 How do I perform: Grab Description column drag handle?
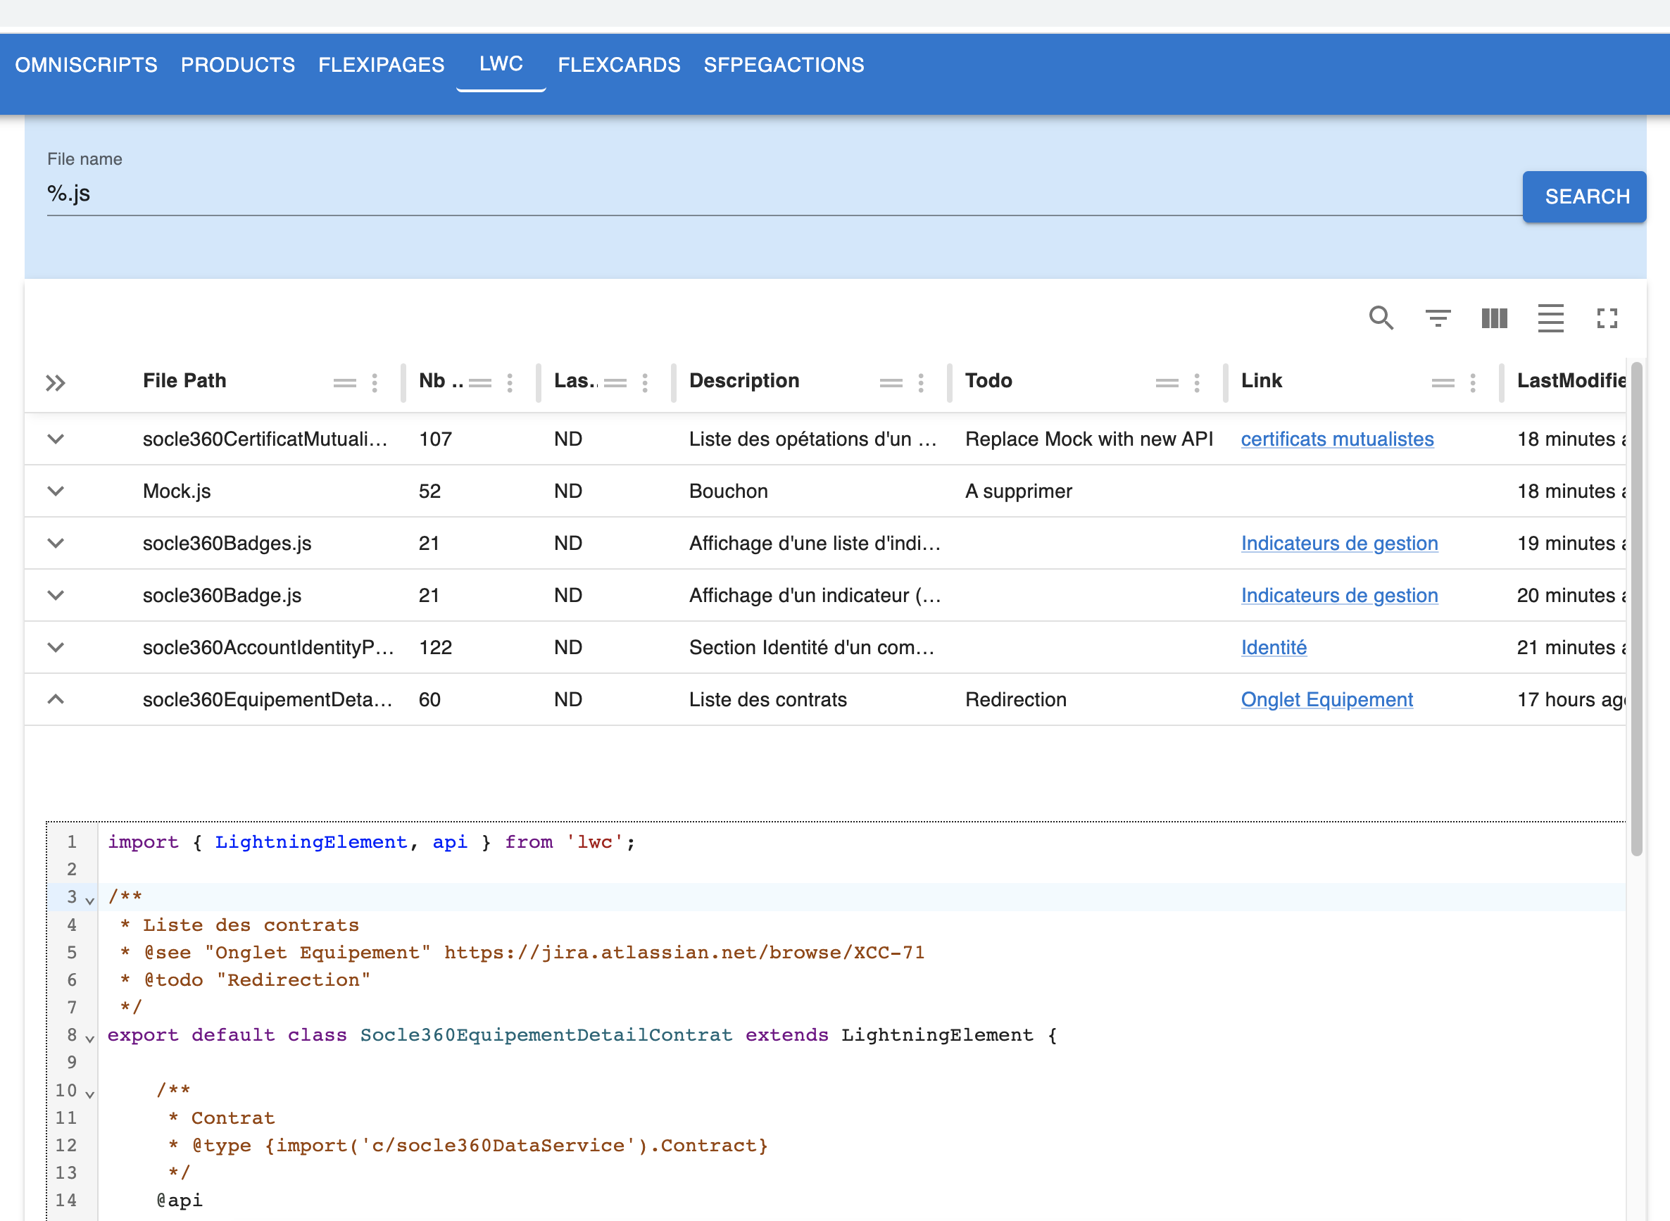click(x=891, y=383)
